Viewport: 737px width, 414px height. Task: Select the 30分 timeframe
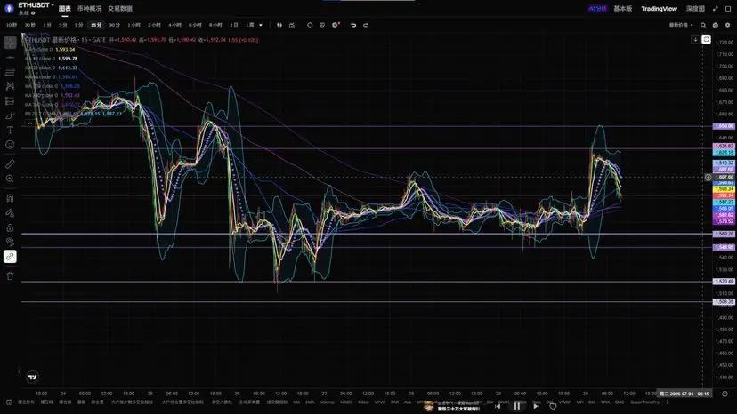point(114,25)
